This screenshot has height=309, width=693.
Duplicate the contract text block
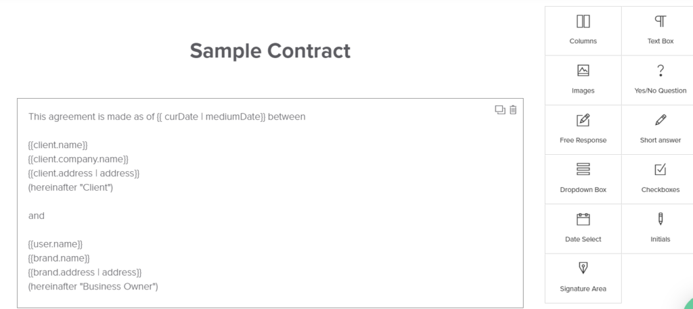[x=500, y=110]
